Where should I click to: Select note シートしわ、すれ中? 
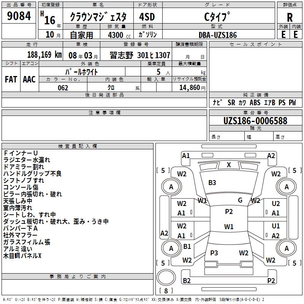point(30,215)
